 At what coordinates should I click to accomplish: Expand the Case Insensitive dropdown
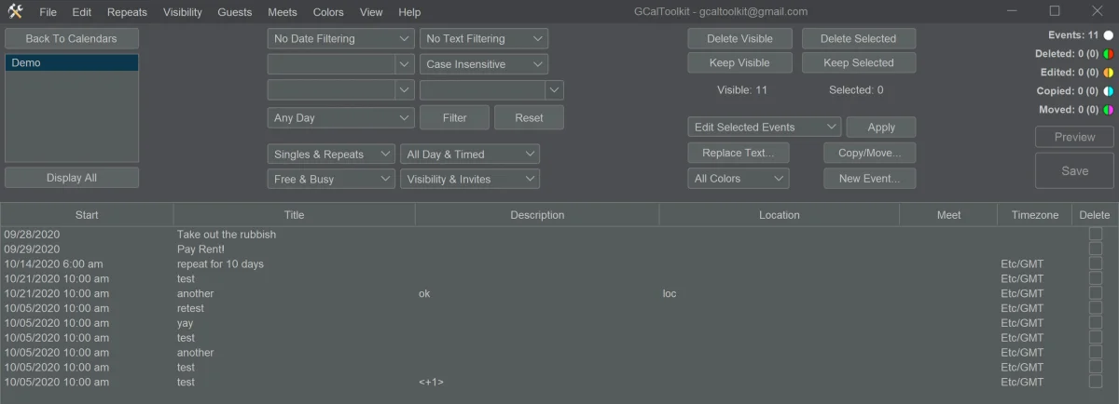[484, 64]
